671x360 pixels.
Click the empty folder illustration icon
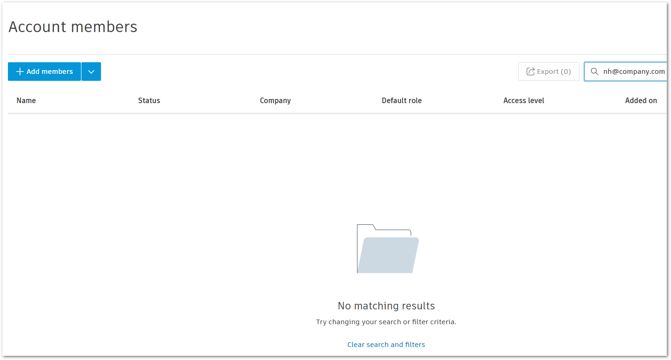click(387, 248)
